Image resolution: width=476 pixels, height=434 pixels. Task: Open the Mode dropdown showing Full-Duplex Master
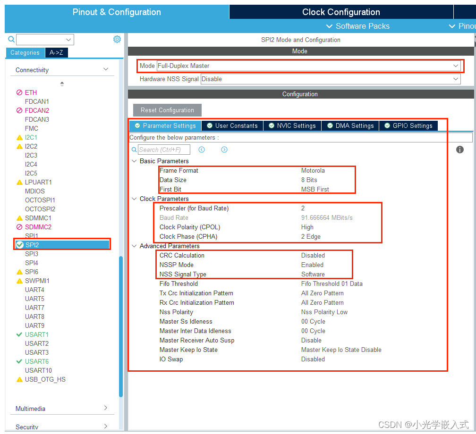click(x=309, y=66)
